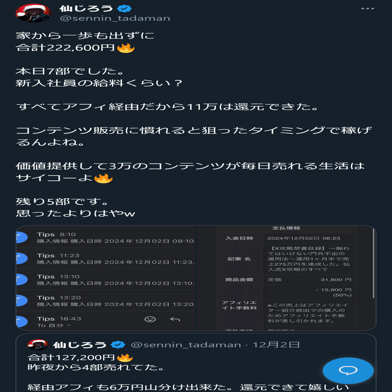Click the verified badge in quoted tweet
392x392 pixels.
118,345
